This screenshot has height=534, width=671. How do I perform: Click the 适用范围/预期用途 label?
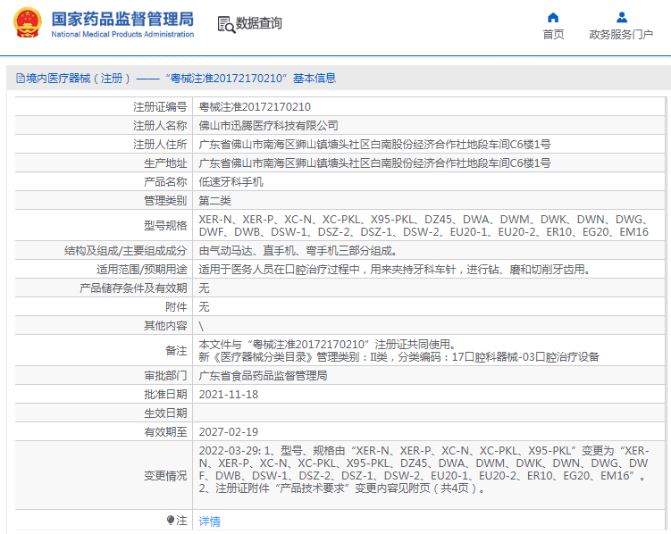[142, 270]
